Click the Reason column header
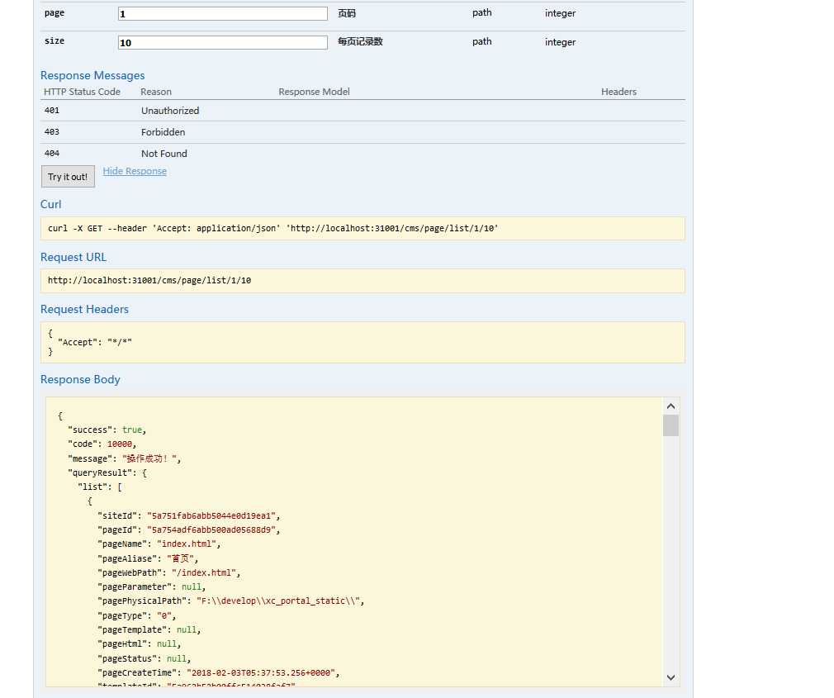834x698 pixels. pos(156,92)
